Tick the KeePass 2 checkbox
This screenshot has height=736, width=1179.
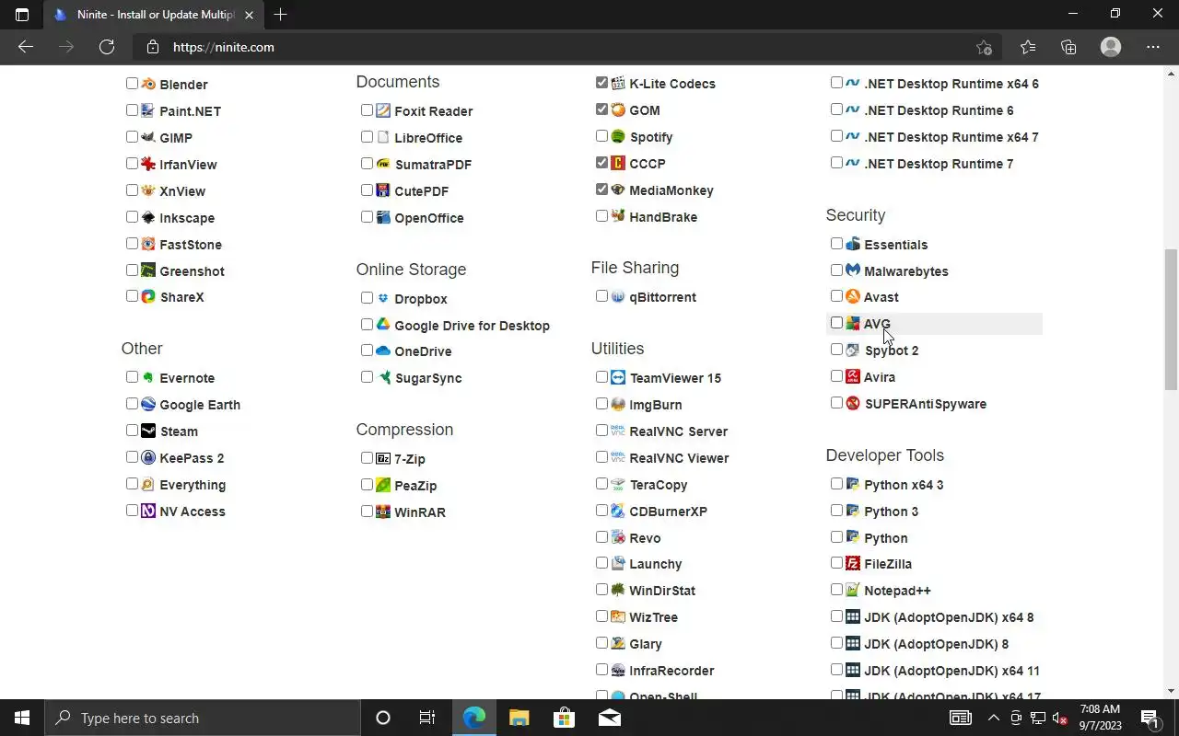tap(132, 457)
